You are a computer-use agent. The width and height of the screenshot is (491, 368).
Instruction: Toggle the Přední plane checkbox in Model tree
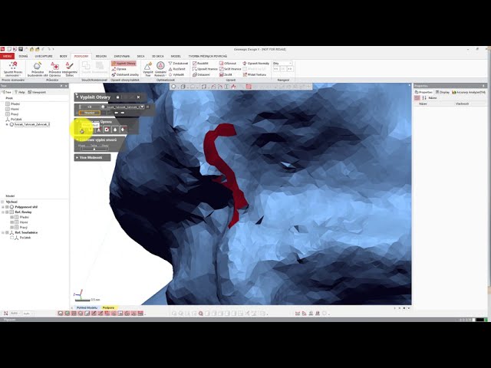(12, 217)
